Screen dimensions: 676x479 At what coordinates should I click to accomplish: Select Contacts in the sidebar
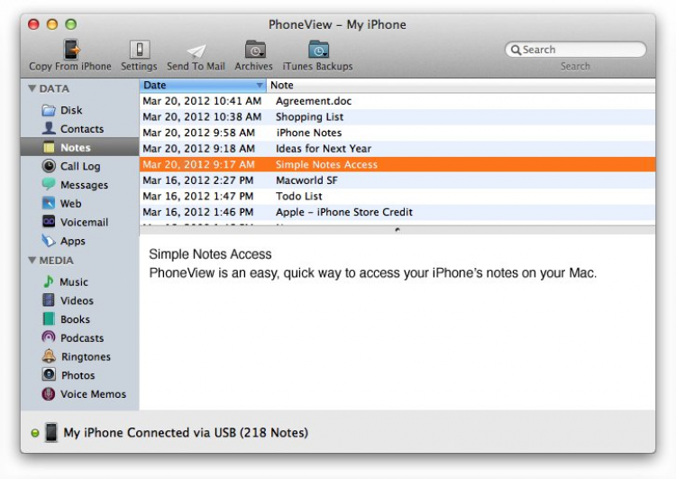79,129
